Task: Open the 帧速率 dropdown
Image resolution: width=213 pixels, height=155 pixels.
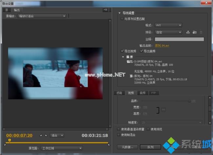Action: coord(171,123)
